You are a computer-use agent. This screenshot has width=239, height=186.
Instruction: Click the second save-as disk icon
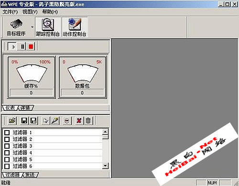33,120
